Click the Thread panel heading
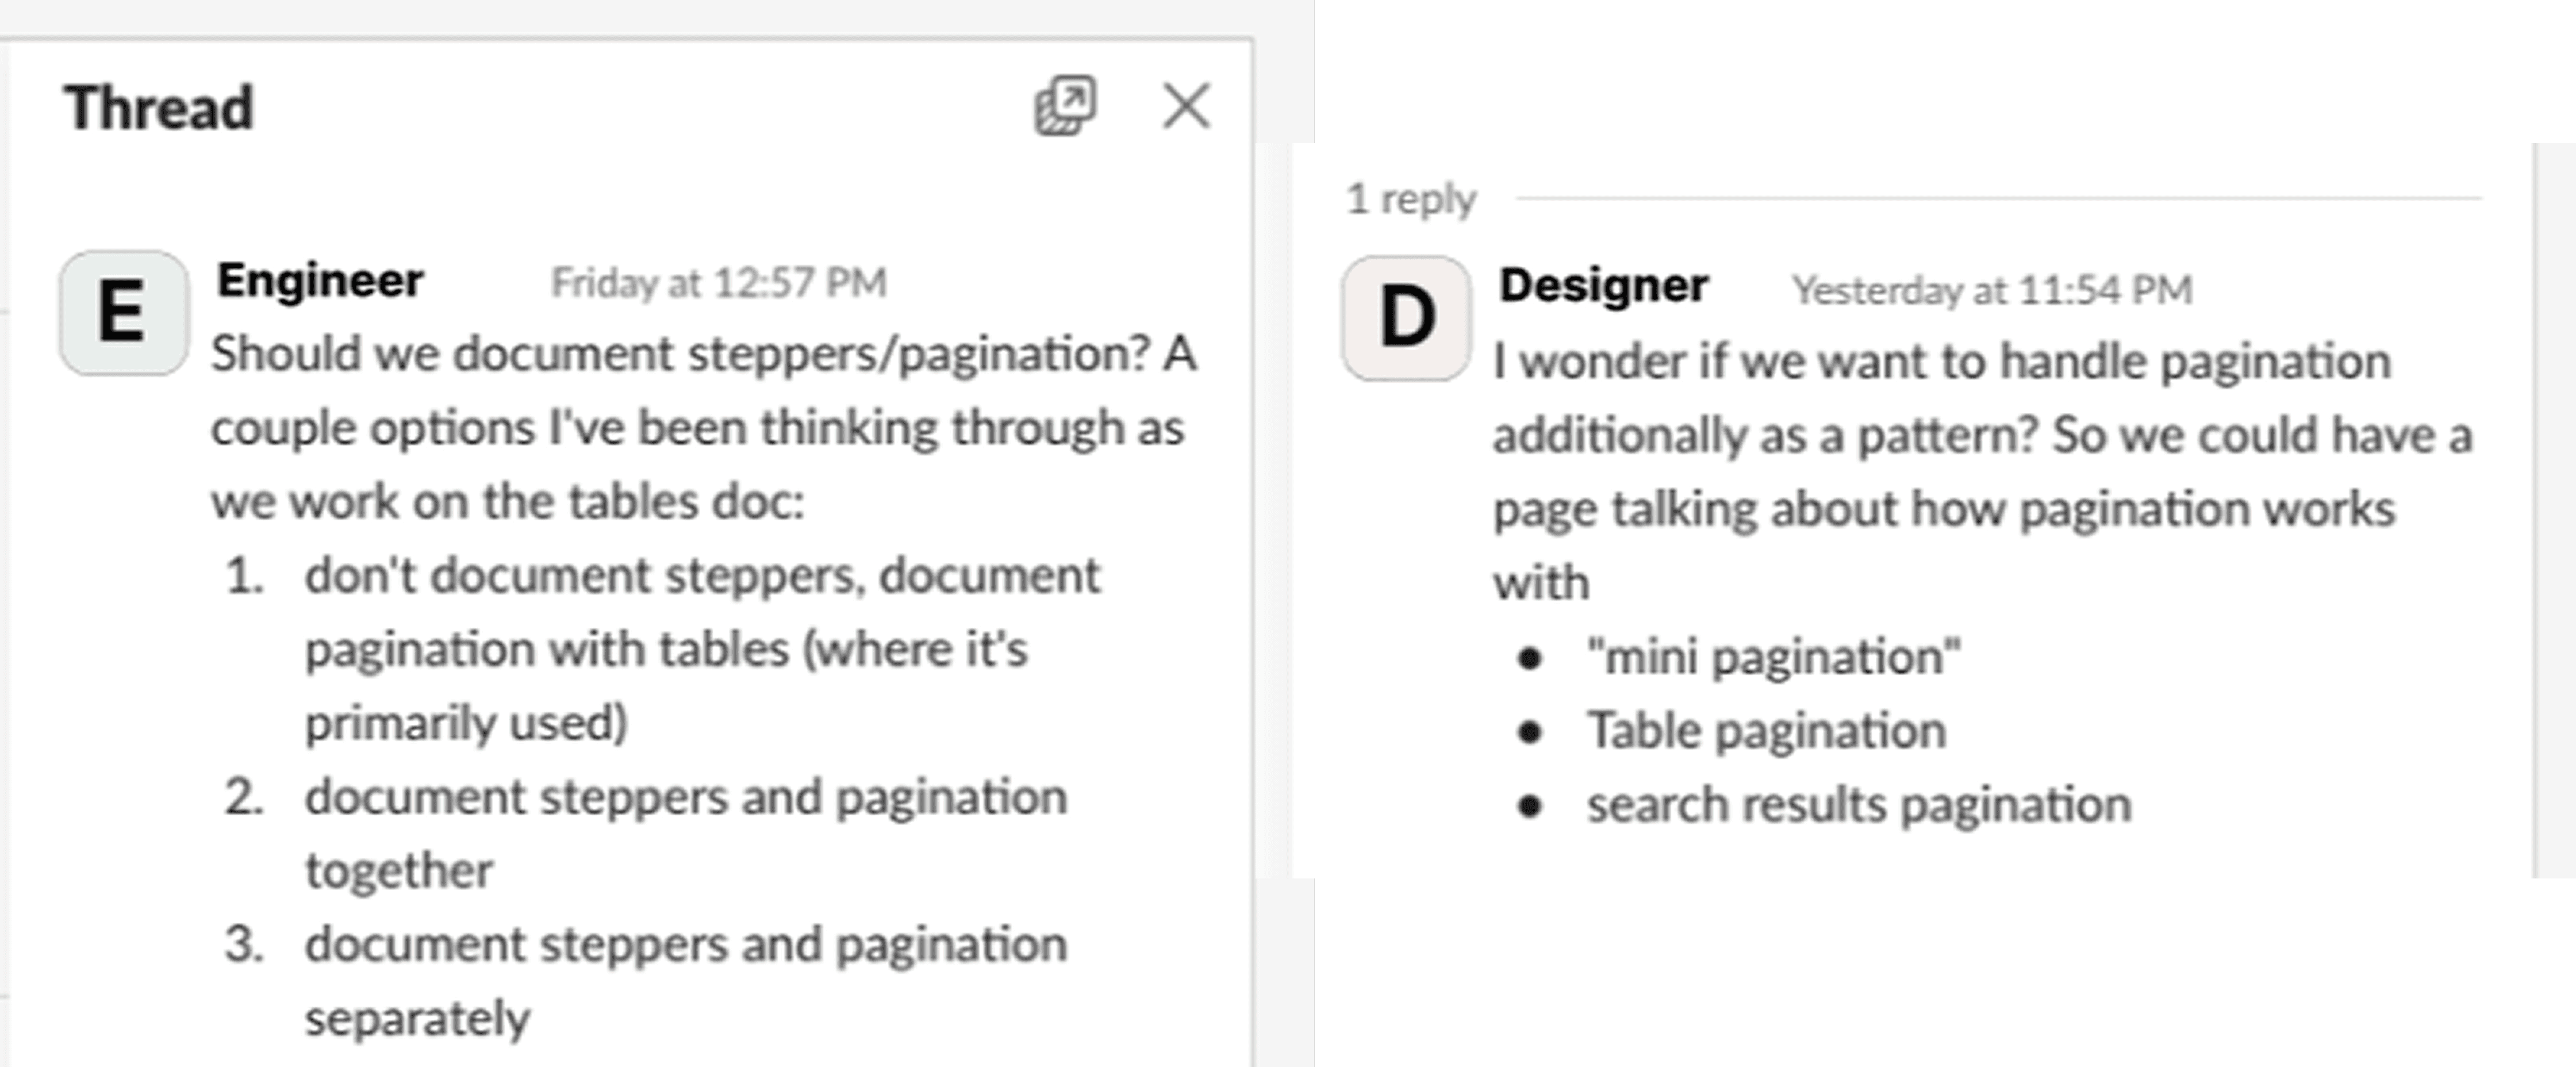The width and height of the screenshot is (2576, 1067). pos(158,107)
